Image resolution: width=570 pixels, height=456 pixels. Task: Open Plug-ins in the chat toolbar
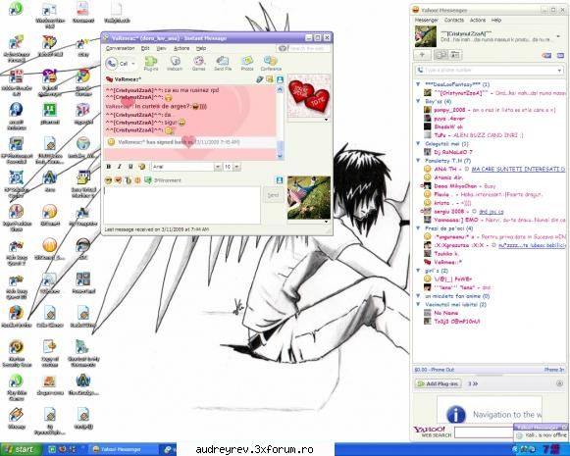151,64
